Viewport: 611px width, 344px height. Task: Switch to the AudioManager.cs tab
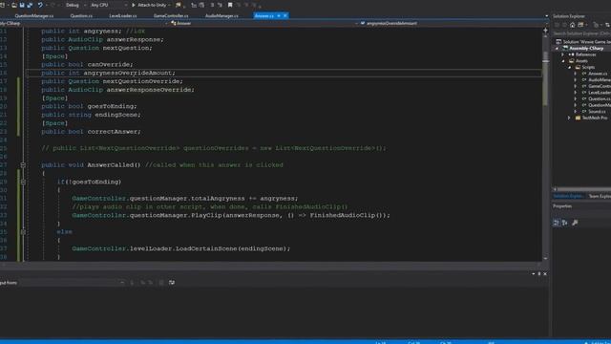[x=221, y=16]
